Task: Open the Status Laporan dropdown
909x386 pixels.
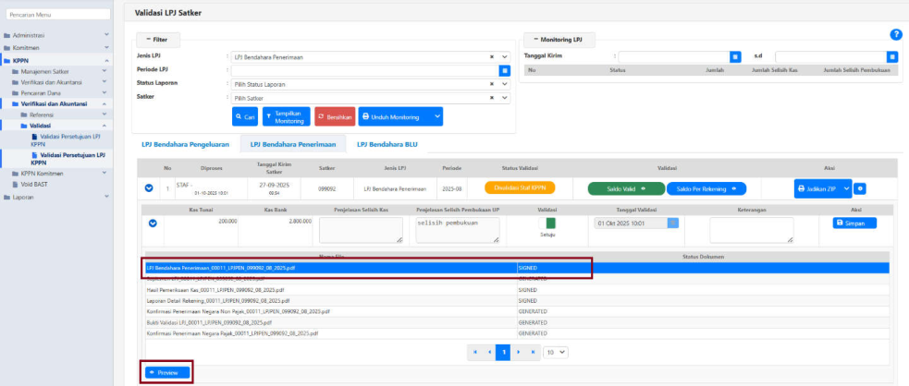Action: tap(504, 84)
